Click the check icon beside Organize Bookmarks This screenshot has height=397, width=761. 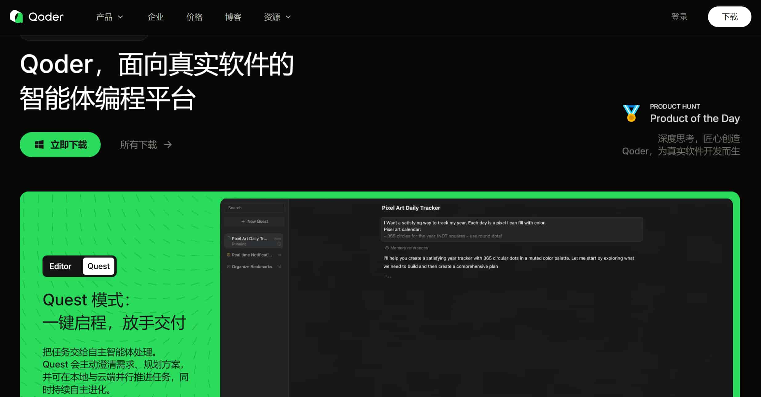[x=229, y=267]
